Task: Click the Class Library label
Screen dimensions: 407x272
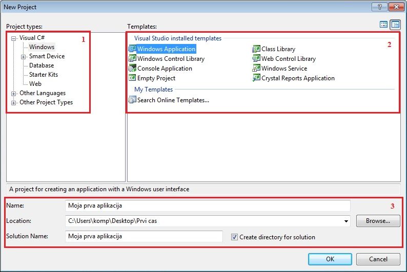Action: click(278, 49)
